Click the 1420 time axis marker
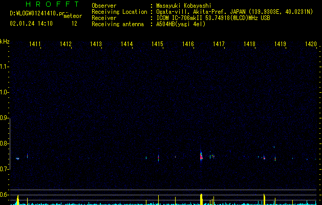 click(311, 44)
